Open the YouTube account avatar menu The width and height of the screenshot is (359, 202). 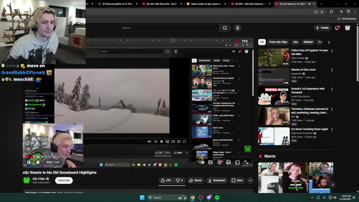[x=348, y=28]
